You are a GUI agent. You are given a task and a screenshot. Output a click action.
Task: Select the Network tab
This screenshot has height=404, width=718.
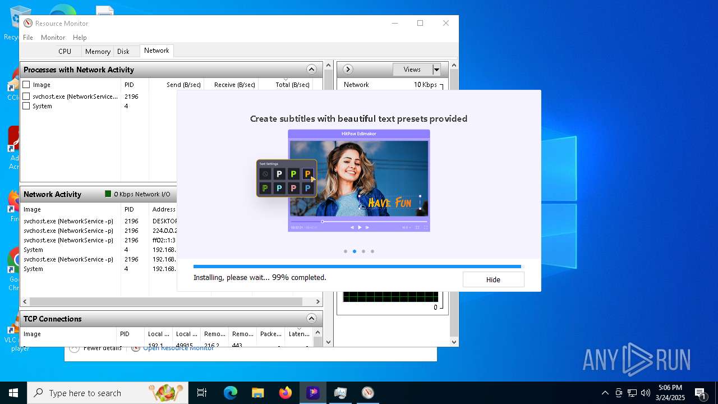click(157, 50)
